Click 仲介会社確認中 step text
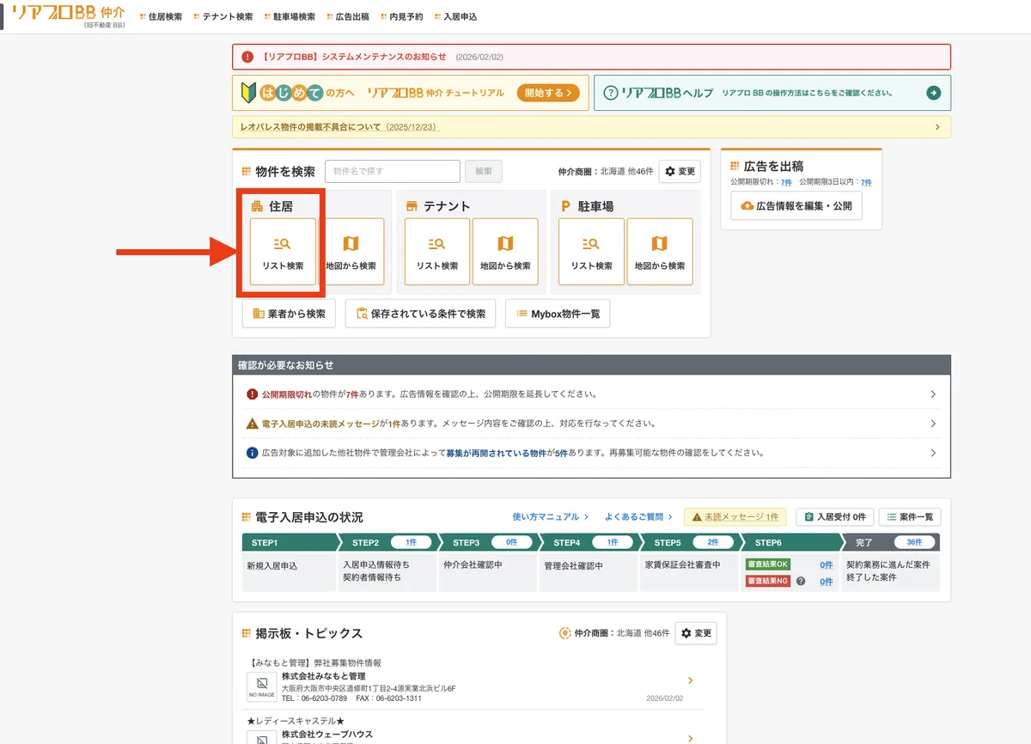Viewport: 1031px width, 744px height. coord(473,565)
